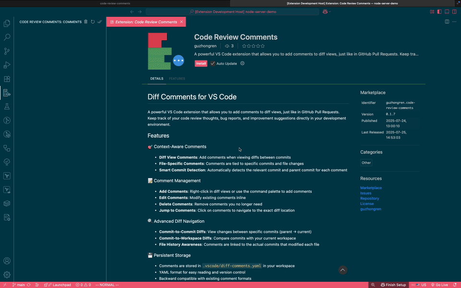
Task: Switch to the FEATURES tab
Action: coord(177,79)
